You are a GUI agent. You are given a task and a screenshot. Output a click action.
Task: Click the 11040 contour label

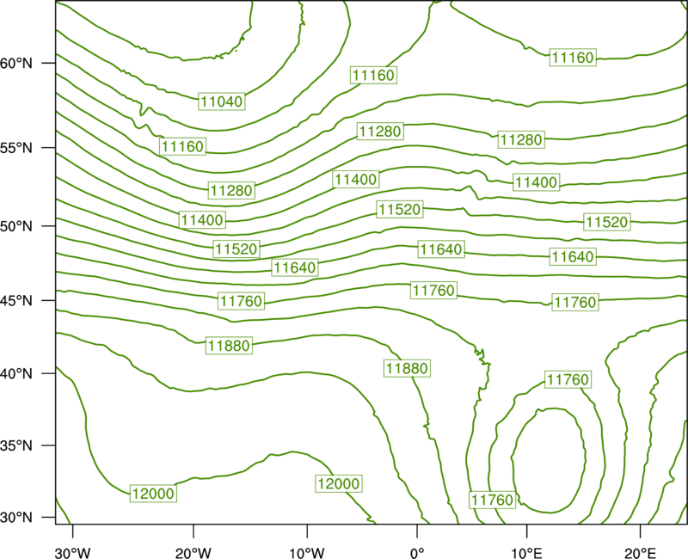pyautogui.click(x=222, y=101)
